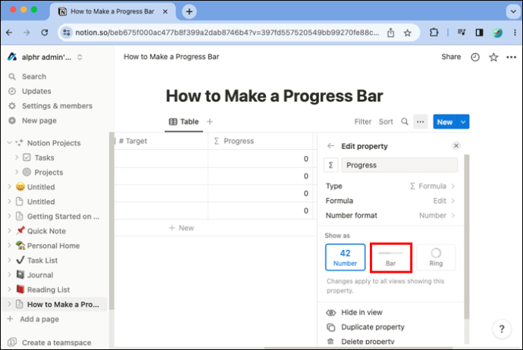The image size is (523, 350).
Task: Change the Progress property sigma icon
Action: [x=331, y=165]
